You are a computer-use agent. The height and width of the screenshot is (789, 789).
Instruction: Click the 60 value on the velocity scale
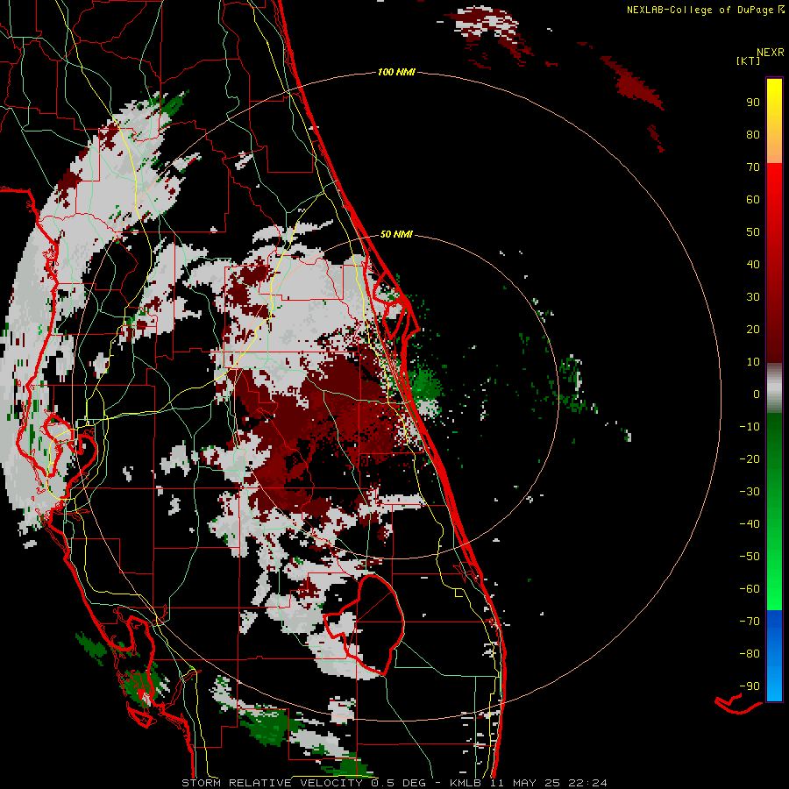(x=753, y=200)
